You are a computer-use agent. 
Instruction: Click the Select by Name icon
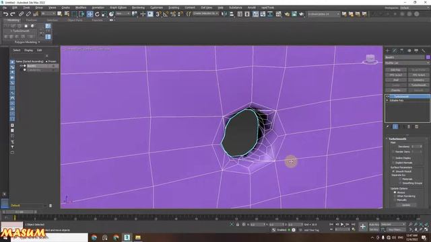(x=67, y=14)
